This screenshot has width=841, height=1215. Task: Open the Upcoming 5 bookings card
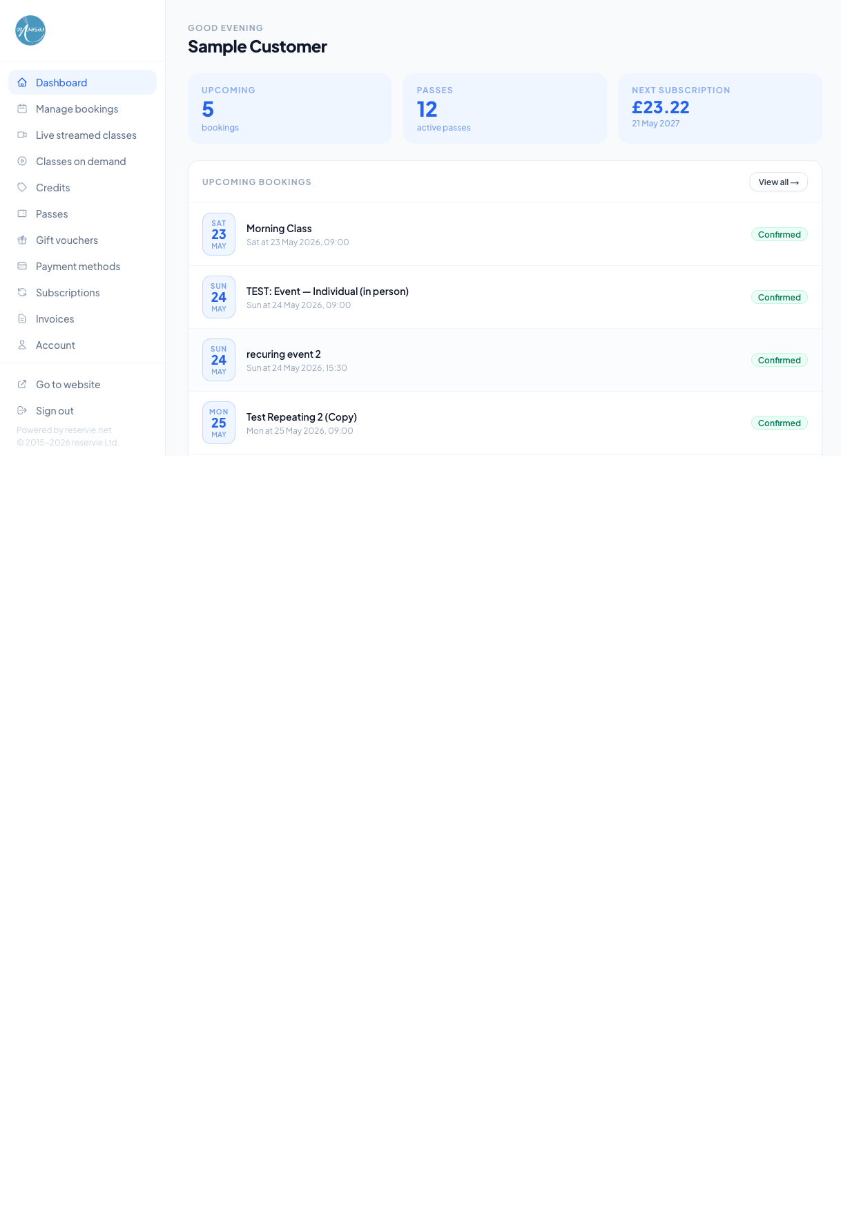coord(290,108)
